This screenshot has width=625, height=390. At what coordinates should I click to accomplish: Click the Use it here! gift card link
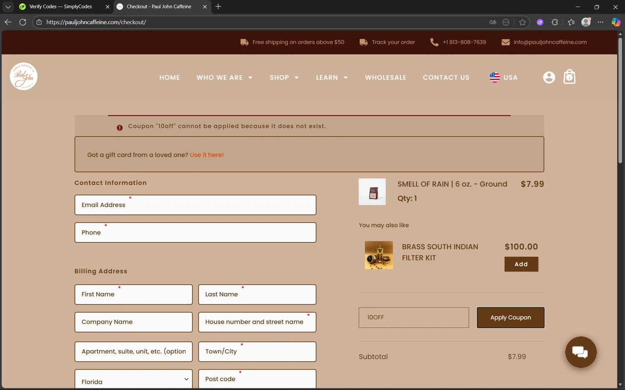point(207,155)
